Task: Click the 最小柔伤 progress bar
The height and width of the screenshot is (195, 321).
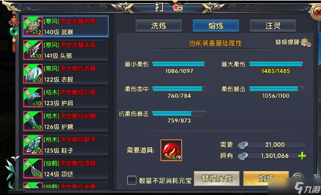Action: tap(179, 64)
